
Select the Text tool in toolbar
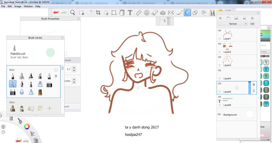pos(130,12)
